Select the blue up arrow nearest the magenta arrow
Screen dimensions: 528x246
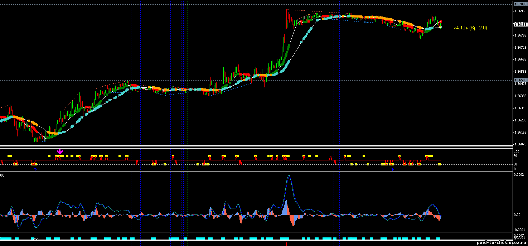pos(35,169)
